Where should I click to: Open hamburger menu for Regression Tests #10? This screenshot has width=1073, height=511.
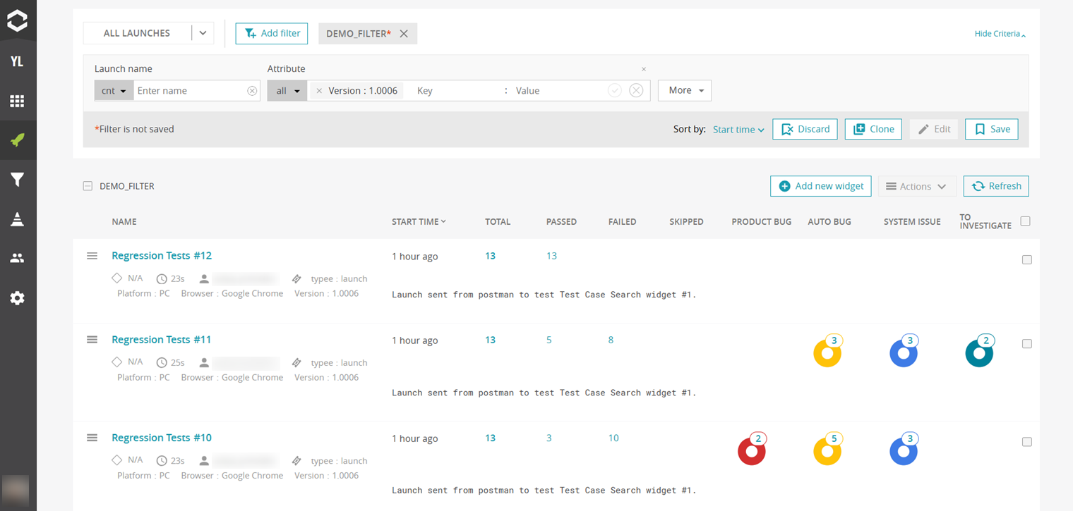point(92,438)
